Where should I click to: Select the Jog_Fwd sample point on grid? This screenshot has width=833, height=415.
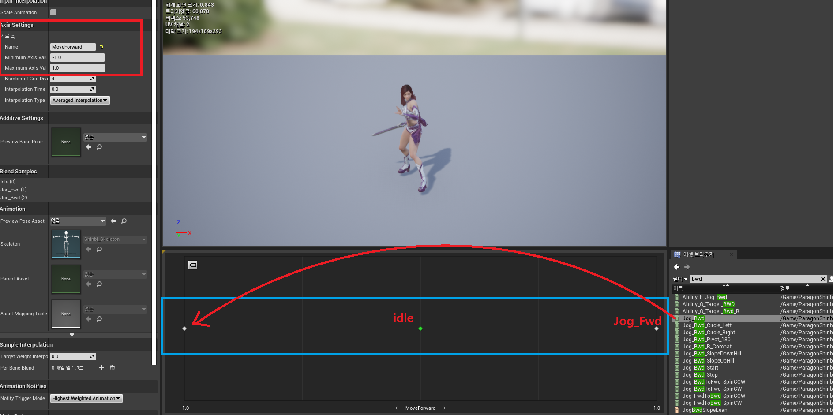point(657,329)
